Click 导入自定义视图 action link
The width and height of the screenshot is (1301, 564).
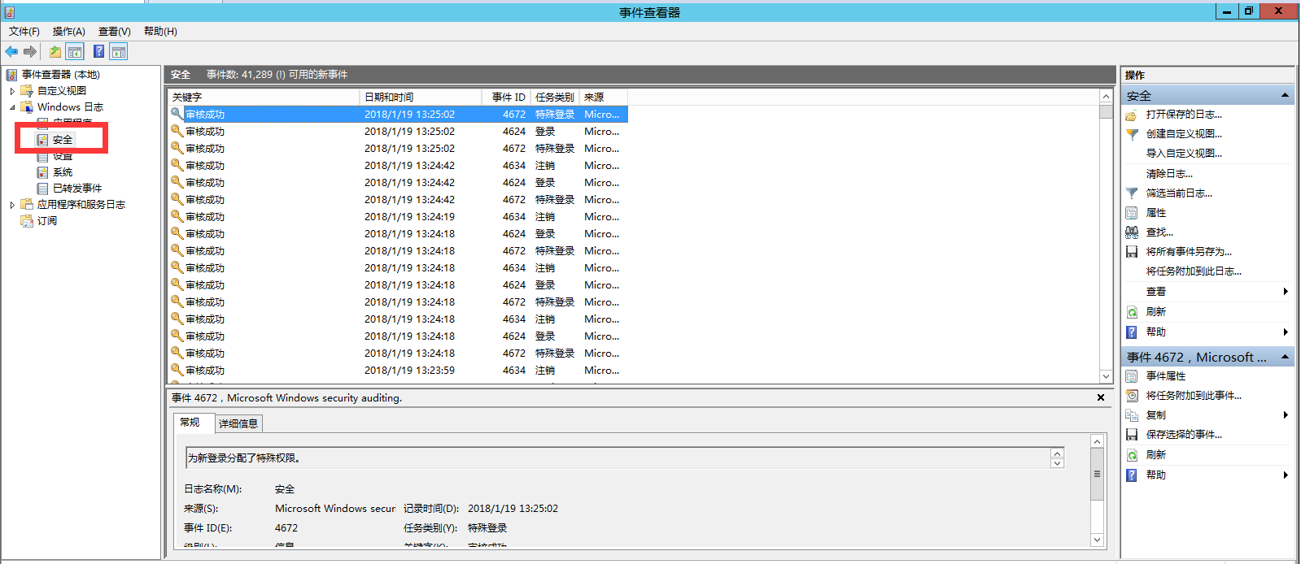[1184, 154]
